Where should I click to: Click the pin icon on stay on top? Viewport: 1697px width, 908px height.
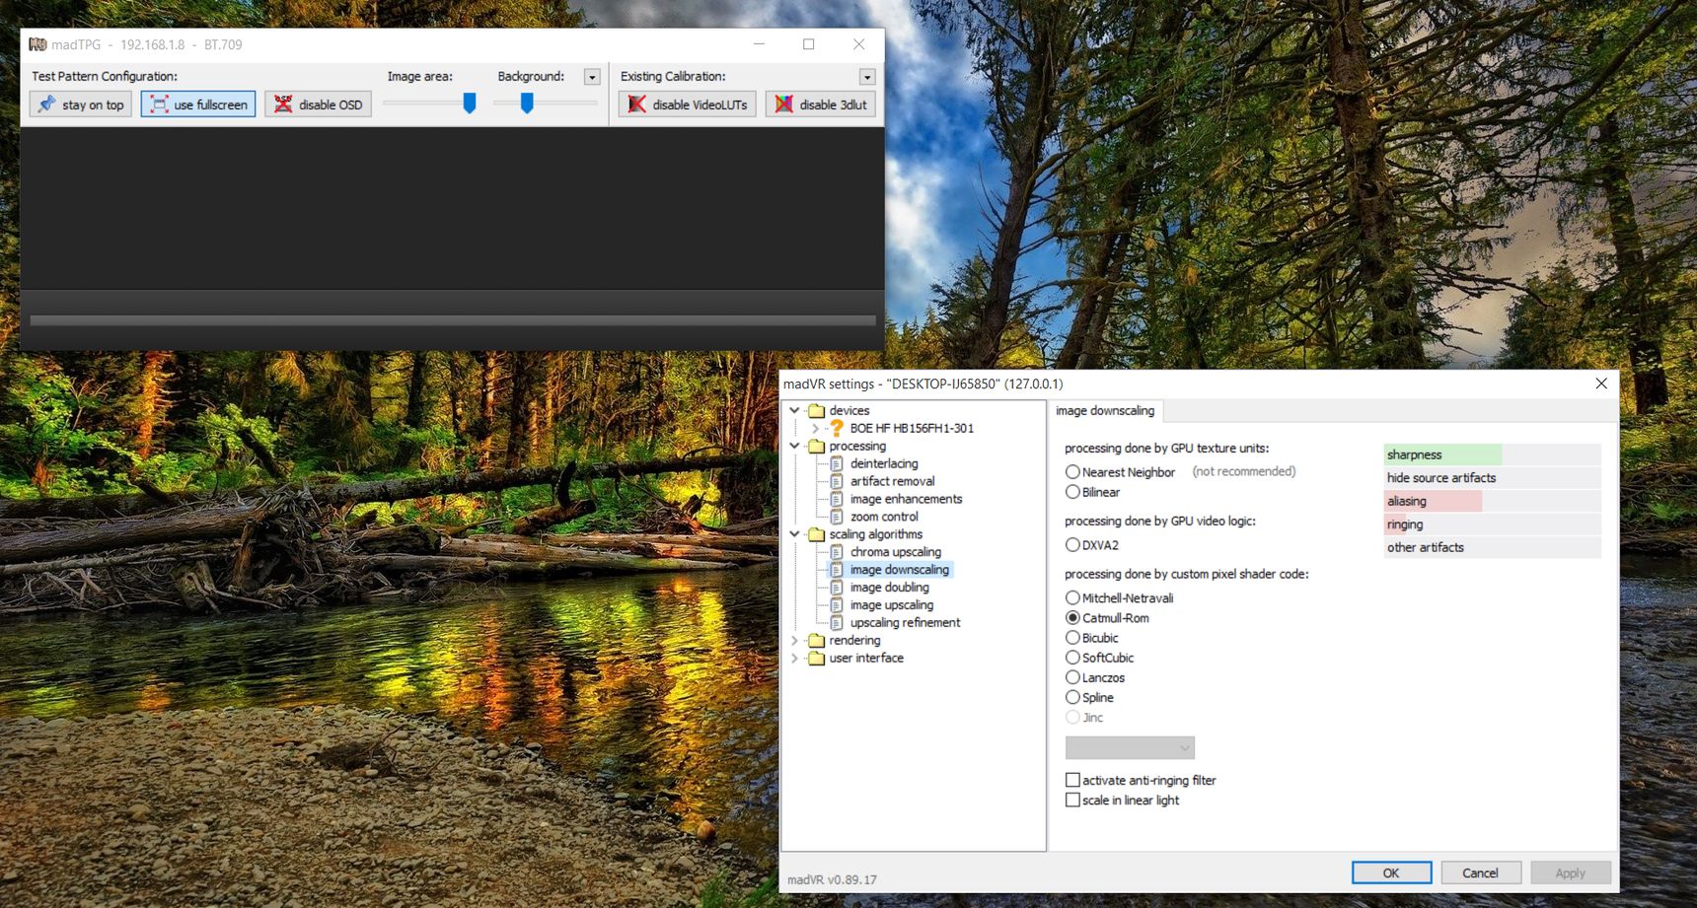(46, 105)
